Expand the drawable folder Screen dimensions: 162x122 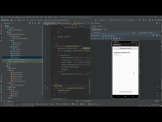click(x=7, y=68)
